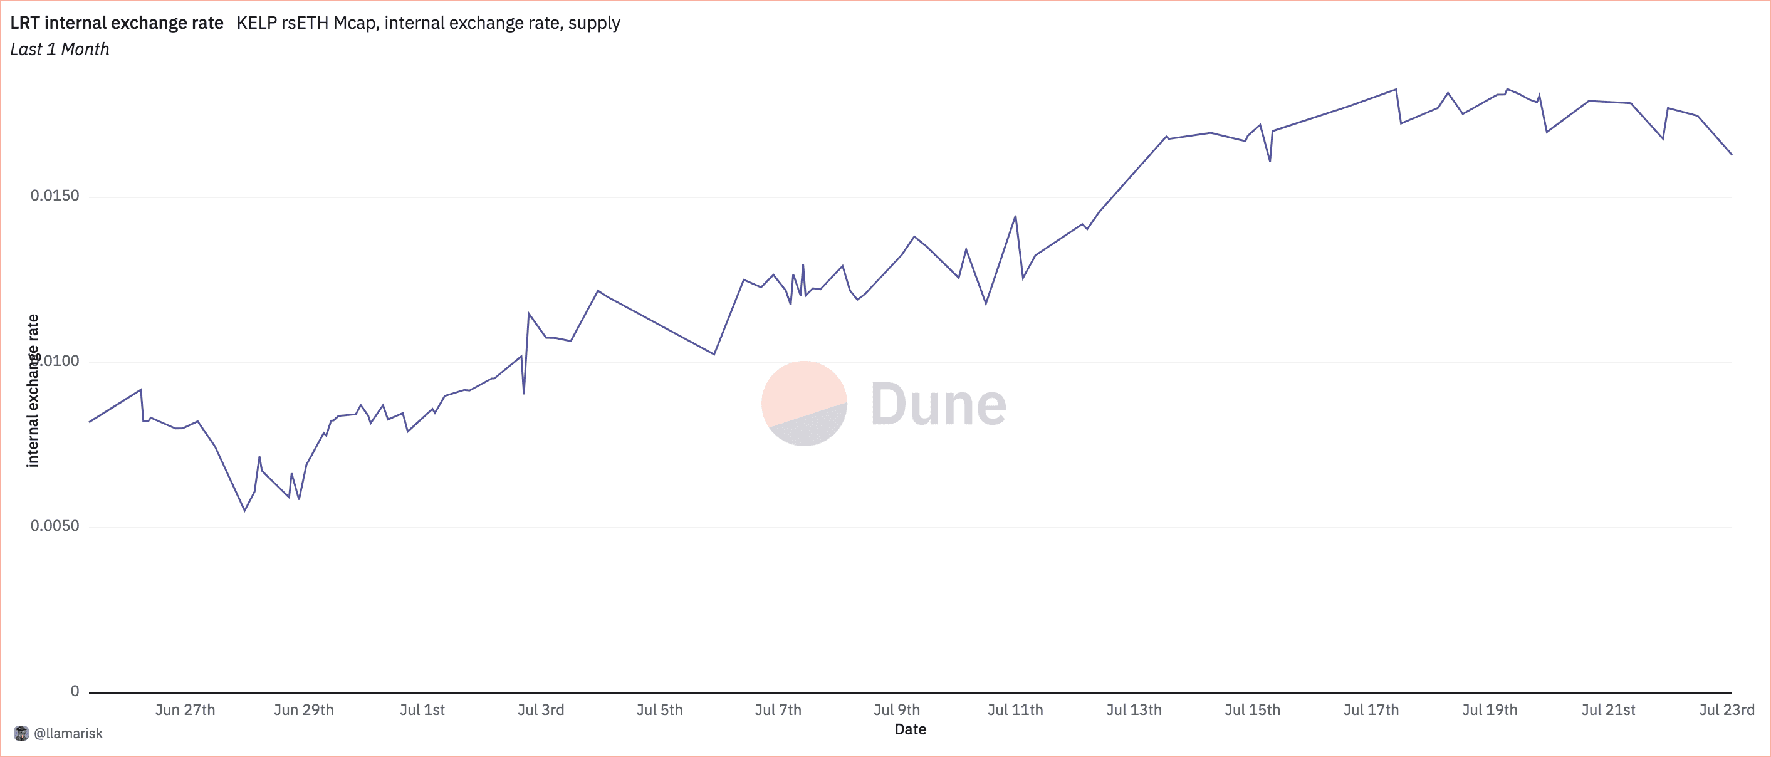Click the Dune logo circle watermark
Screen dimensions: 1771x757
803,404
